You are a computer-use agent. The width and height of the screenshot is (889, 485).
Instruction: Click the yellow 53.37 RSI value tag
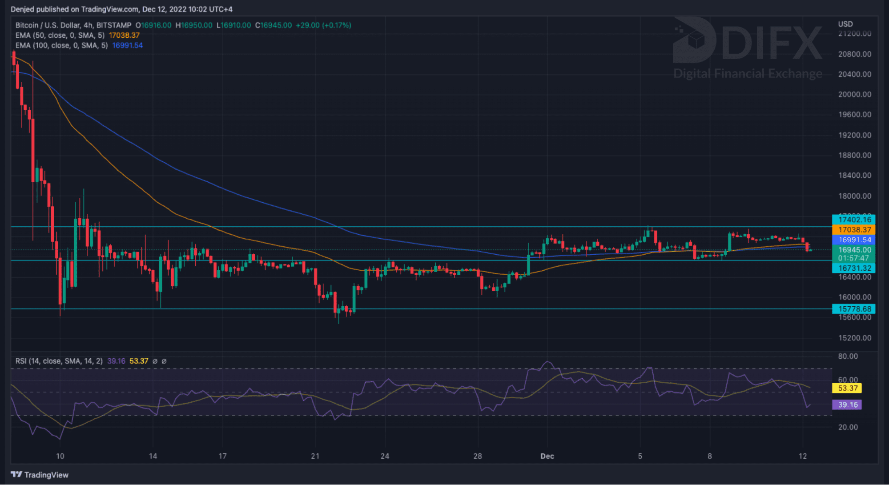[x=847, y=389]
